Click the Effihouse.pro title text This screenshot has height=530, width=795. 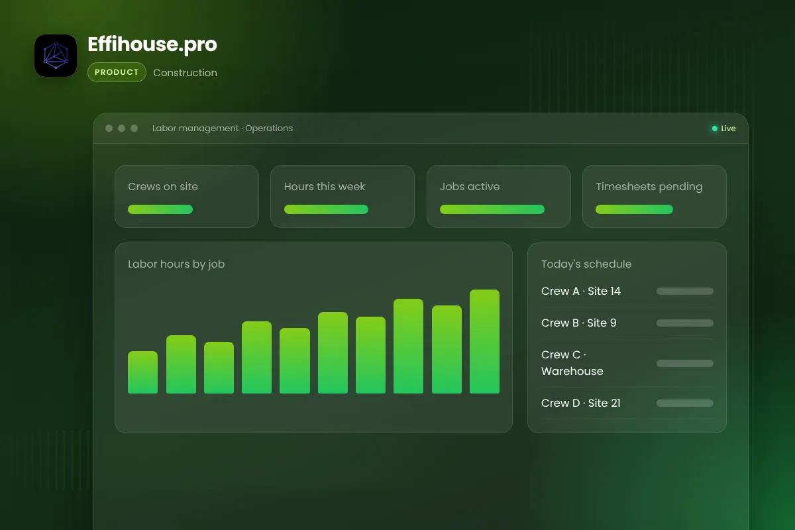coord(152,44)
